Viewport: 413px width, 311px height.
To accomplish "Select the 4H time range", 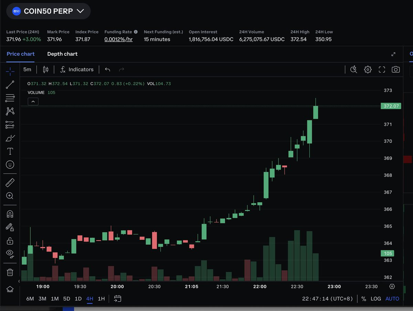I will 90,299.
